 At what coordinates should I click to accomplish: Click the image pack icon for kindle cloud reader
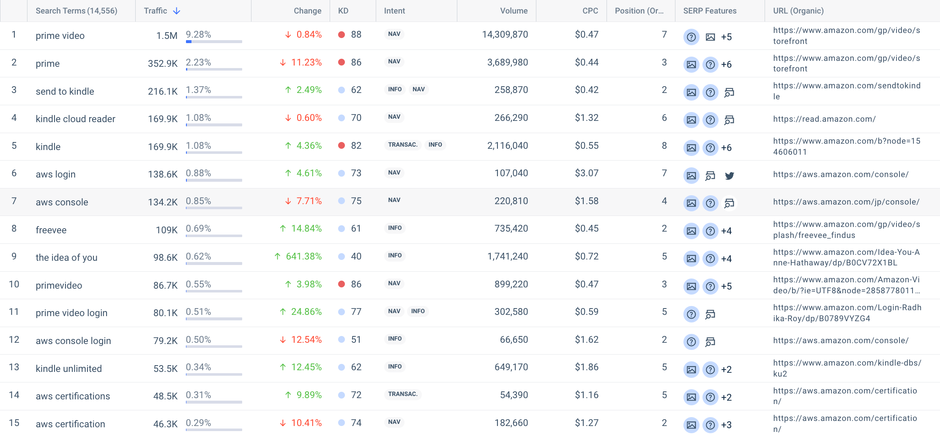pyautogui.click(x=691, y=120)
